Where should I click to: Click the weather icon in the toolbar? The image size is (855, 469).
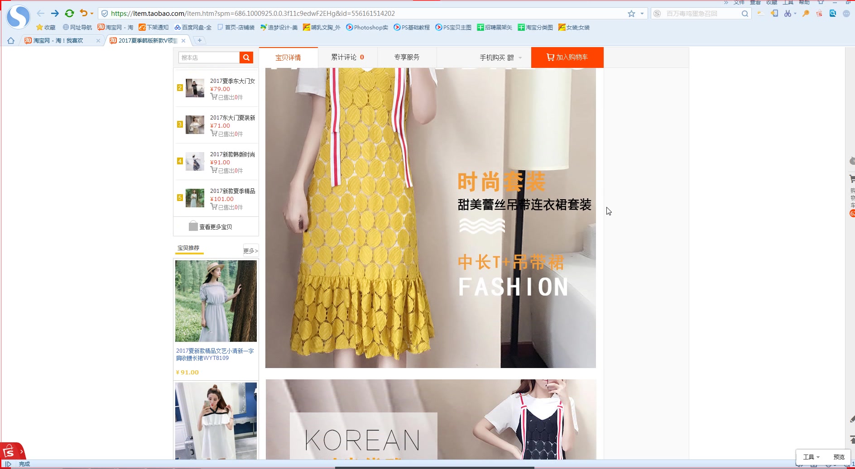coord(761,14)
